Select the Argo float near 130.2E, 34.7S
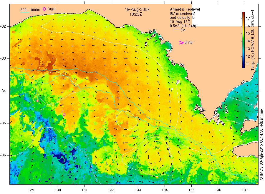265x194 pixels. point(64,115)
